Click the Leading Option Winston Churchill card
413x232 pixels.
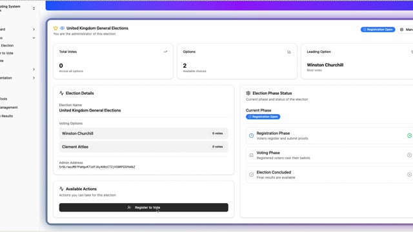(x=357, y=61)
